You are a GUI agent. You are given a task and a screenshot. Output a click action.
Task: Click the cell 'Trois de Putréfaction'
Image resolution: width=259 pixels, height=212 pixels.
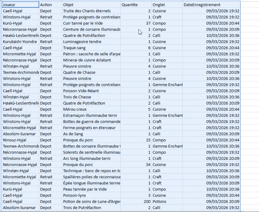(x=91, y=208)
